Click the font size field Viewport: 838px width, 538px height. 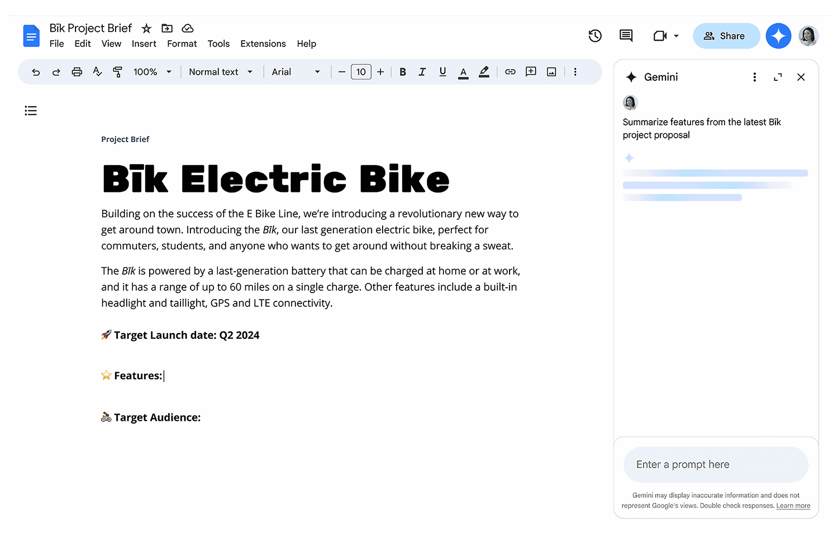click(361, 72)
